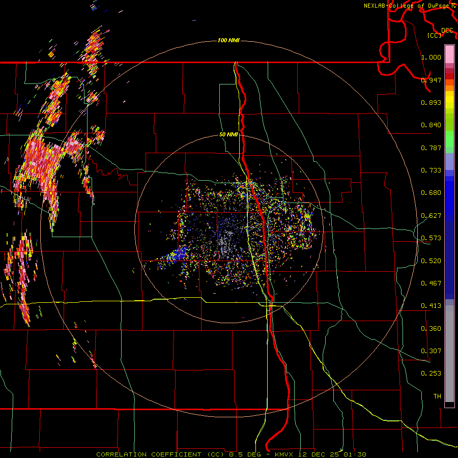The width and height of the screenshot is (458, 458).
Task: Click the 1.000 value on the color scale
Action: pyautogui.click(x=431, y=57)
